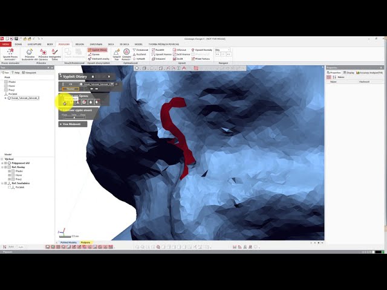Click the OK button in Vyplnit Otvory dialog
The height and width of the screenshot is (290, 387).
[x=70, y=84]
